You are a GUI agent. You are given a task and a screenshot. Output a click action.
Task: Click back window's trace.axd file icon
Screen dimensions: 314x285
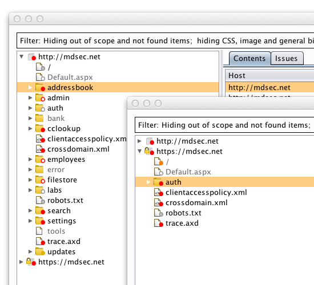[40, 241]
